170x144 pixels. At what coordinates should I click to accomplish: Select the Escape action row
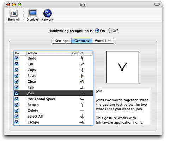[53, 122]
